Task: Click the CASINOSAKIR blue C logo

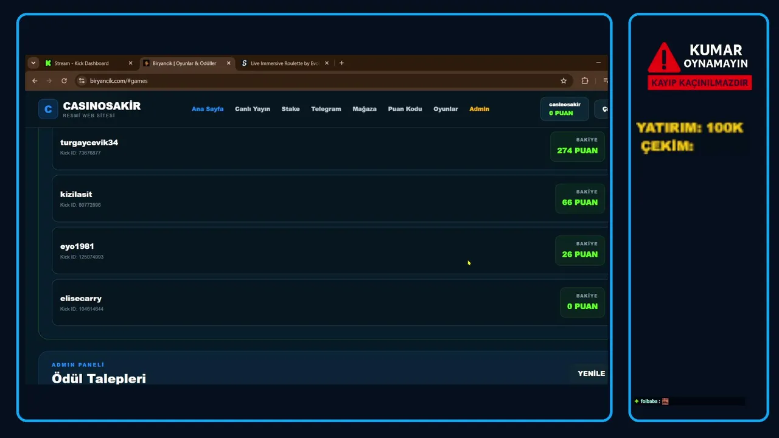Action: (x=48, y=109)
